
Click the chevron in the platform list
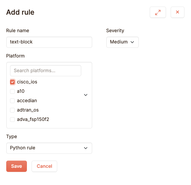pos(86,95)
